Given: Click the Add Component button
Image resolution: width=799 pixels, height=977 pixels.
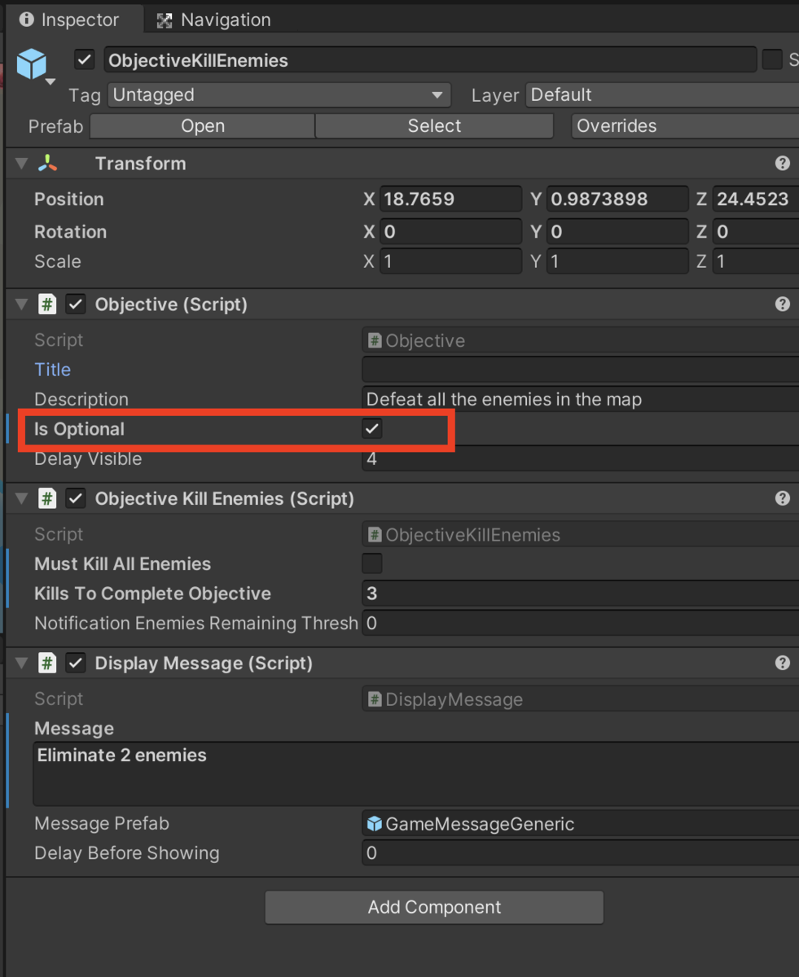Looking at the screenshot, I should pyautogui.click(x=434, y=907).
